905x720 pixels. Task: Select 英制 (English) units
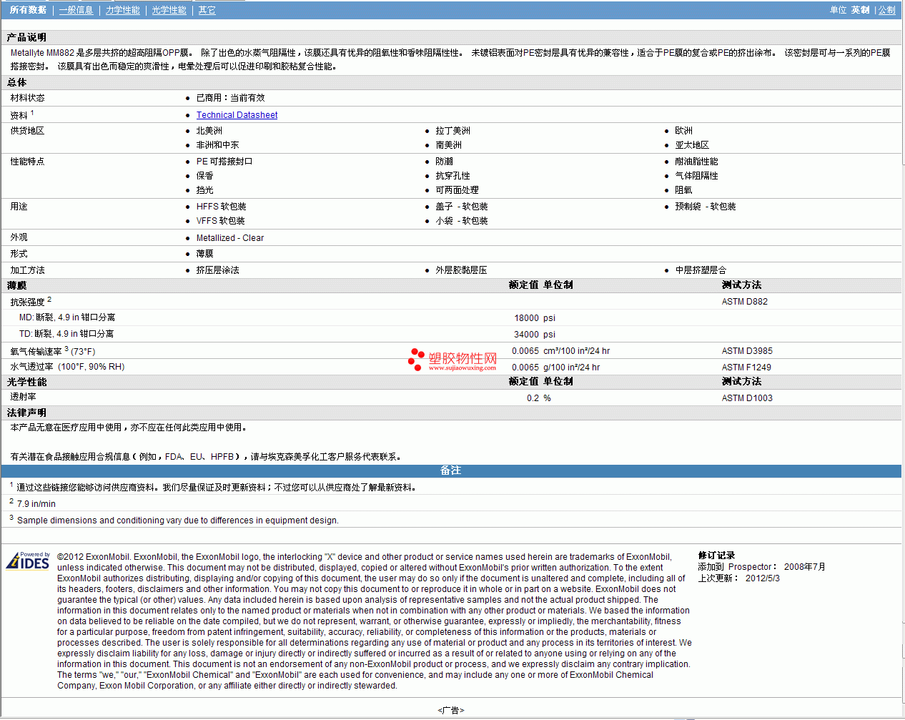[x=860, y=10]
